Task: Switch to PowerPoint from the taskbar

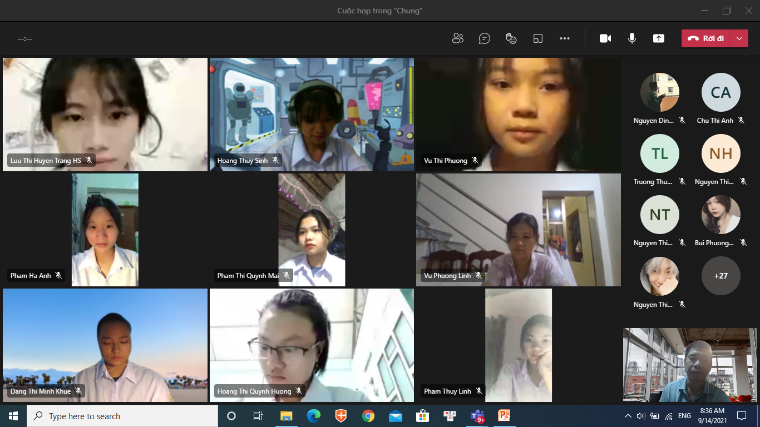Action: click(x=505, y=416)
